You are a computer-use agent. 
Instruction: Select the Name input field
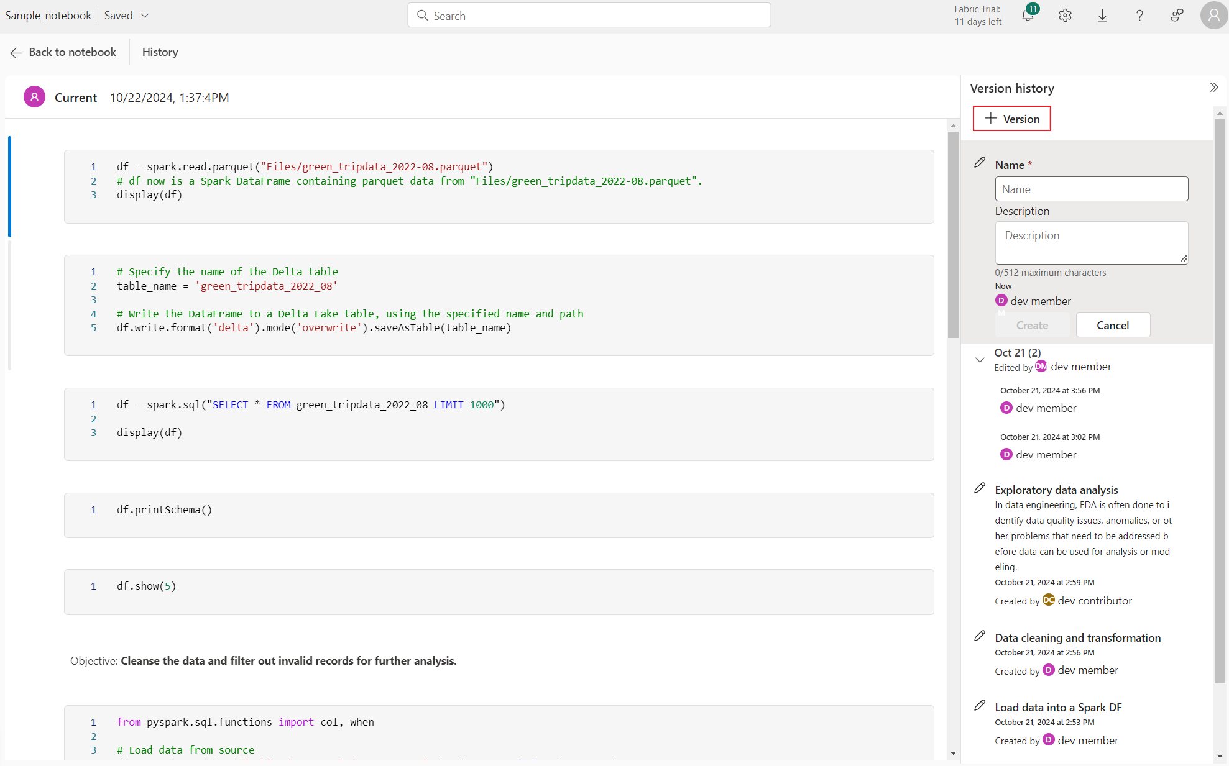(x=1091, y=188)
